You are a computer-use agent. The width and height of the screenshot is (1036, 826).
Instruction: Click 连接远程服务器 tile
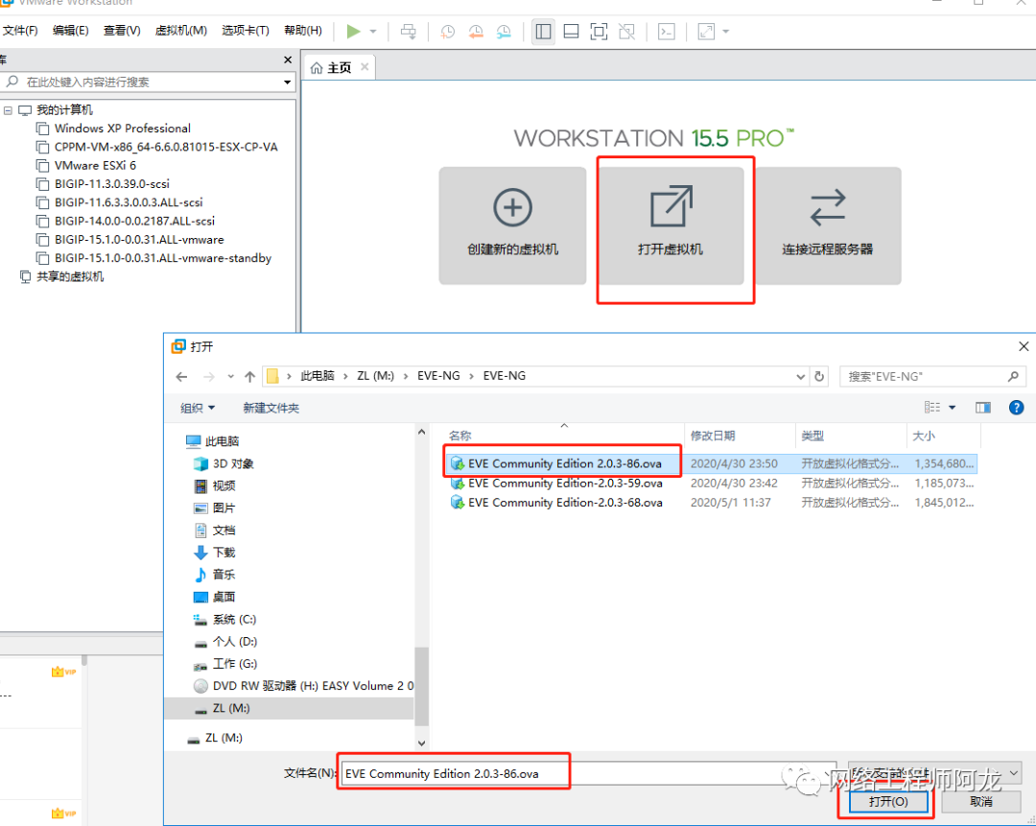(828, 225)
